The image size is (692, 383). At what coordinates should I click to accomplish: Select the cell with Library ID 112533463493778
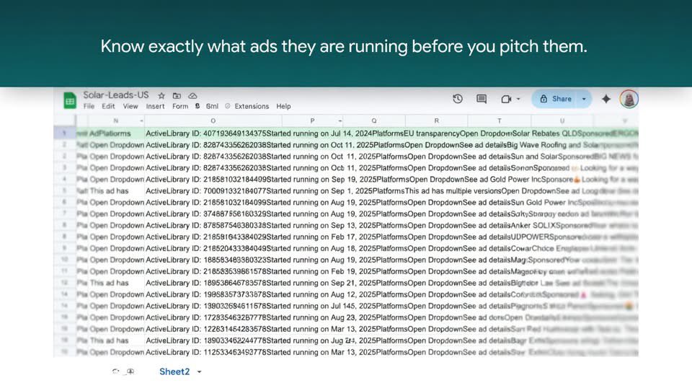pyautogui.click(x=213, y=352)
